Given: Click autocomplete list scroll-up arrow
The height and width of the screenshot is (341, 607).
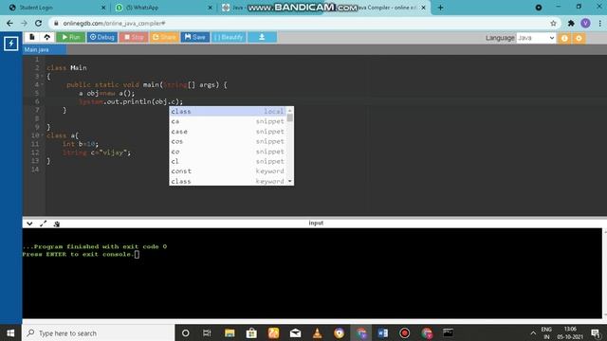Looking at the screenshot, I should (290, 111).
